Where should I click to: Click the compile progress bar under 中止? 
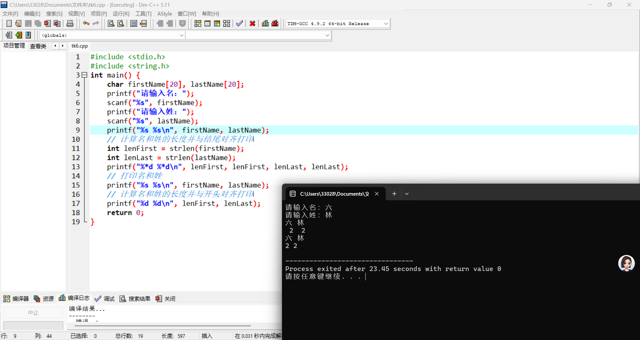33,325
